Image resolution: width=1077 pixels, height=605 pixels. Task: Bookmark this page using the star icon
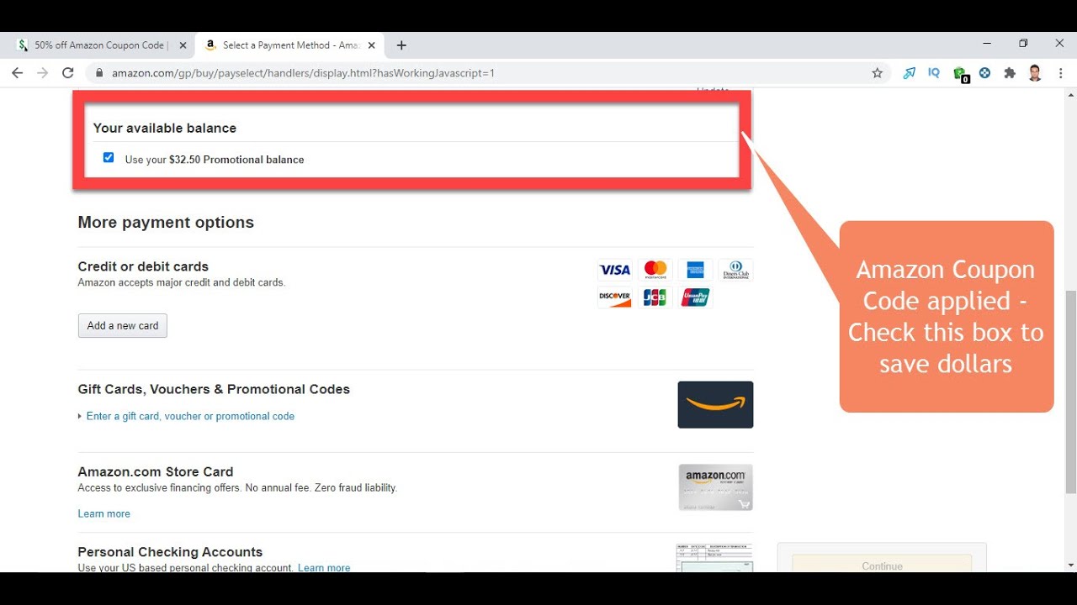pos(877,73)
